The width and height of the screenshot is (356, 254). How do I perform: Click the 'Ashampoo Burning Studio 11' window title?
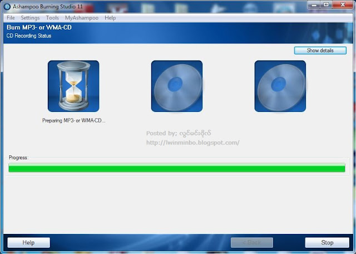coord(48,7)
